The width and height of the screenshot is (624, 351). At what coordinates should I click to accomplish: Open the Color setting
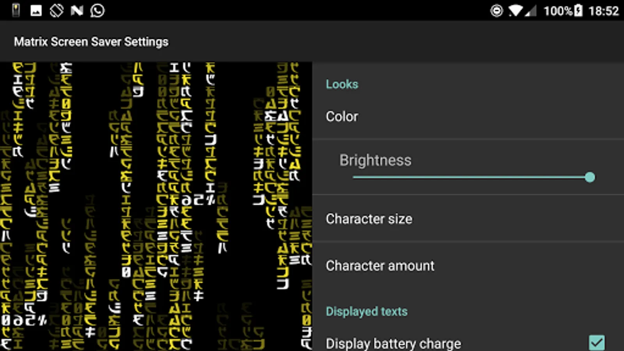click(x=468, y=117)
